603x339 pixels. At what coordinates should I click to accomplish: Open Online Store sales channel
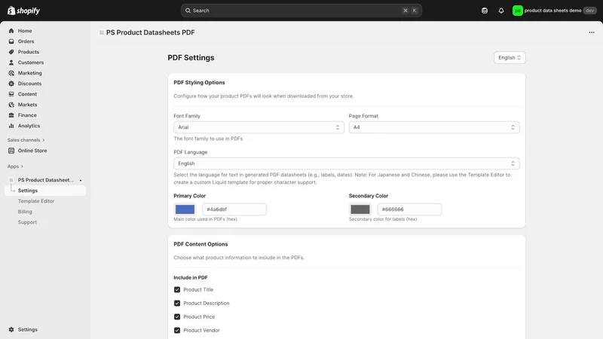pyautogui.click(x=45, y=151)
